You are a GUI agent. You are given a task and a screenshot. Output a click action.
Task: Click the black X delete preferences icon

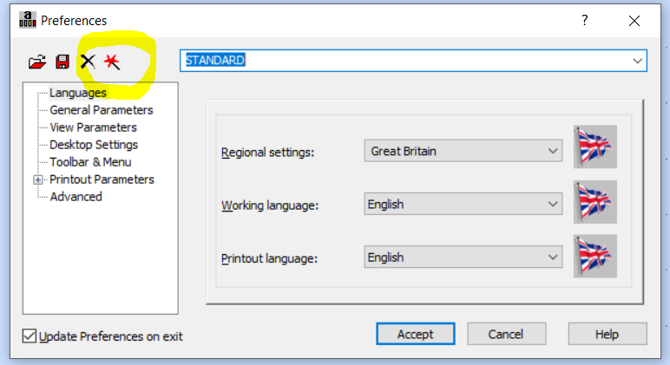(x=87, y=62)
